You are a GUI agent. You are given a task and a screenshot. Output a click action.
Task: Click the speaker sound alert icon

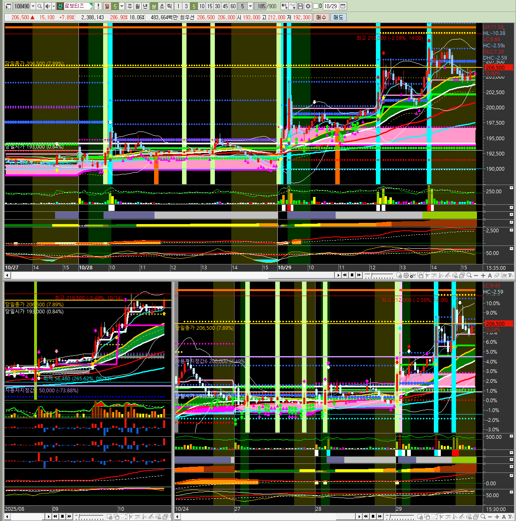pos(48,6)
